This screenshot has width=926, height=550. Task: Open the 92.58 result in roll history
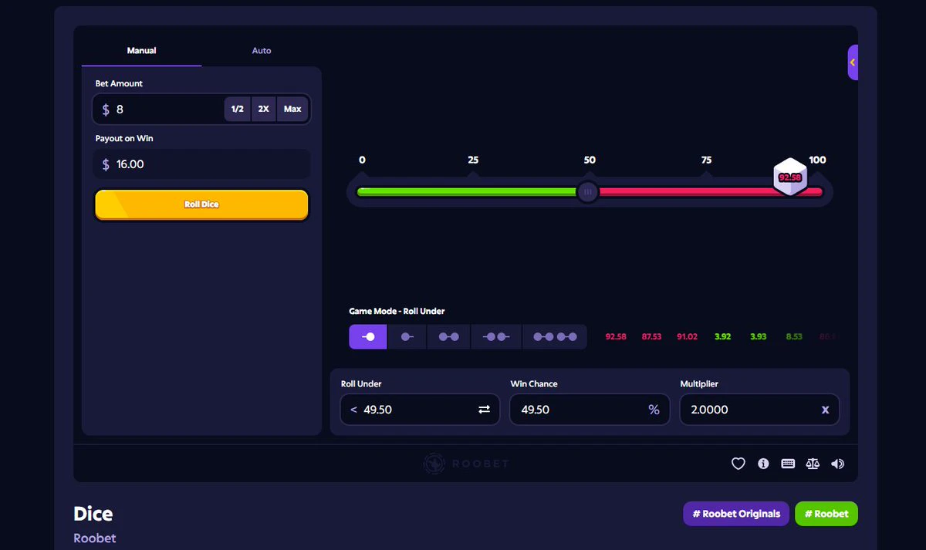pyautogui.click(x=616, y=337)
